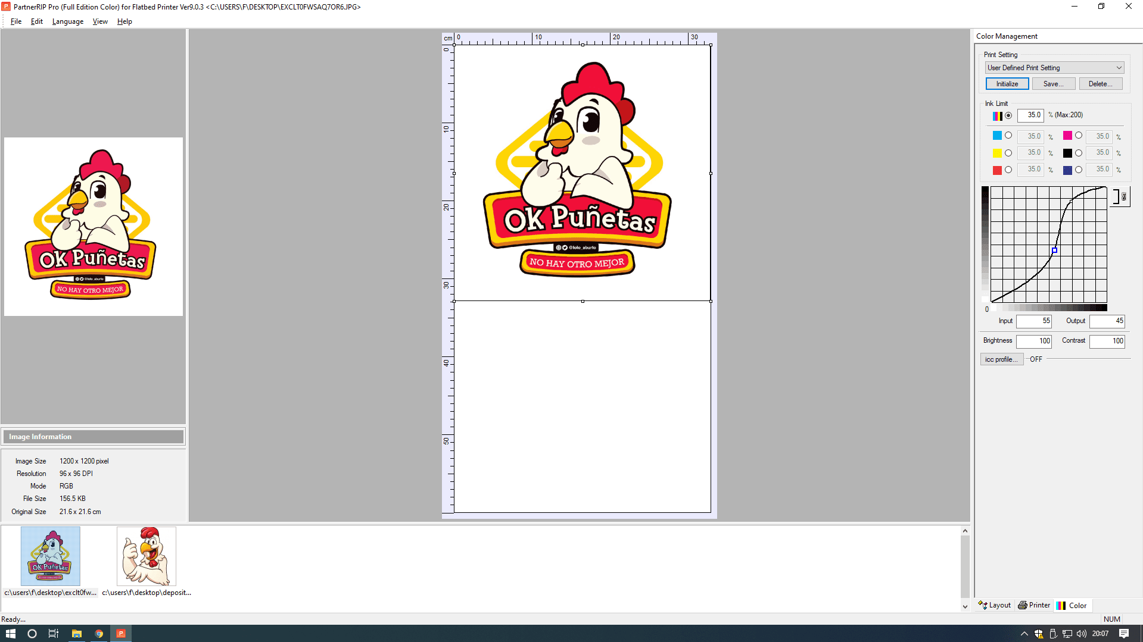The width and height of the screenshot is (1143, 642).
Task: Show hidden system tray icons
Action: tap(1024, 634)
